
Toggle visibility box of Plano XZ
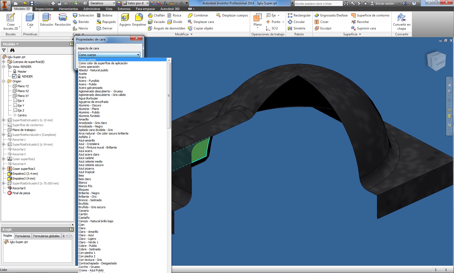[x=15, y=91]
